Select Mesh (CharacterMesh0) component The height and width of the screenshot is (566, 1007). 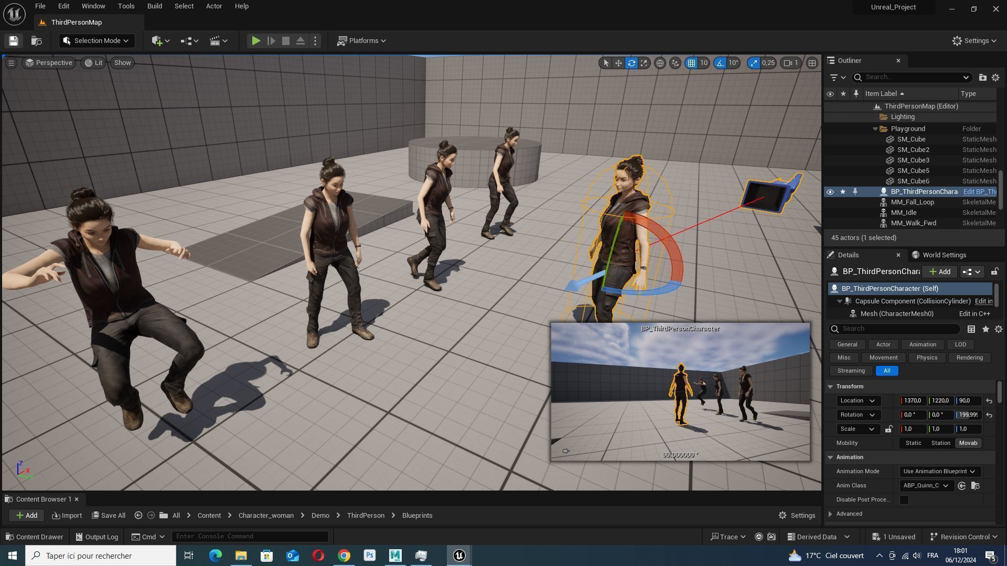click(x=897, y=314)
